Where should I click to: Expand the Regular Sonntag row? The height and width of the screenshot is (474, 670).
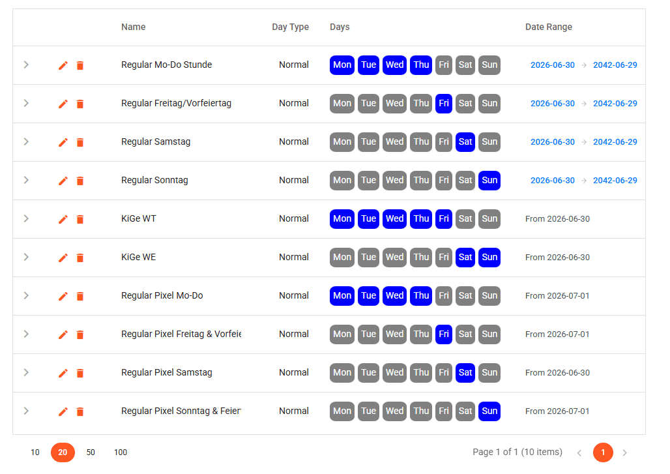[x=26, y=180]
